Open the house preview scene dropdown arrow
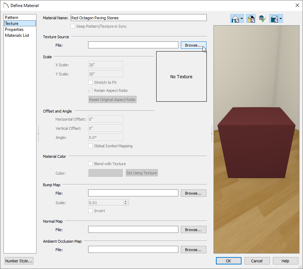303x269 pixels. point(242,19)
